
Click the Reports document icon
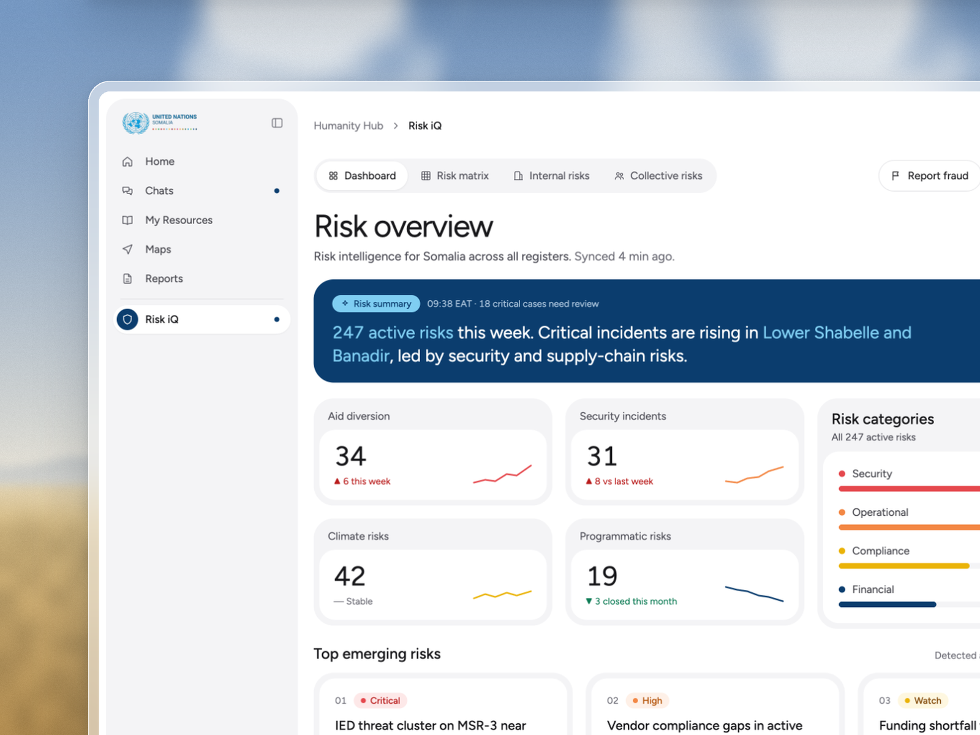tap(127, 279)
